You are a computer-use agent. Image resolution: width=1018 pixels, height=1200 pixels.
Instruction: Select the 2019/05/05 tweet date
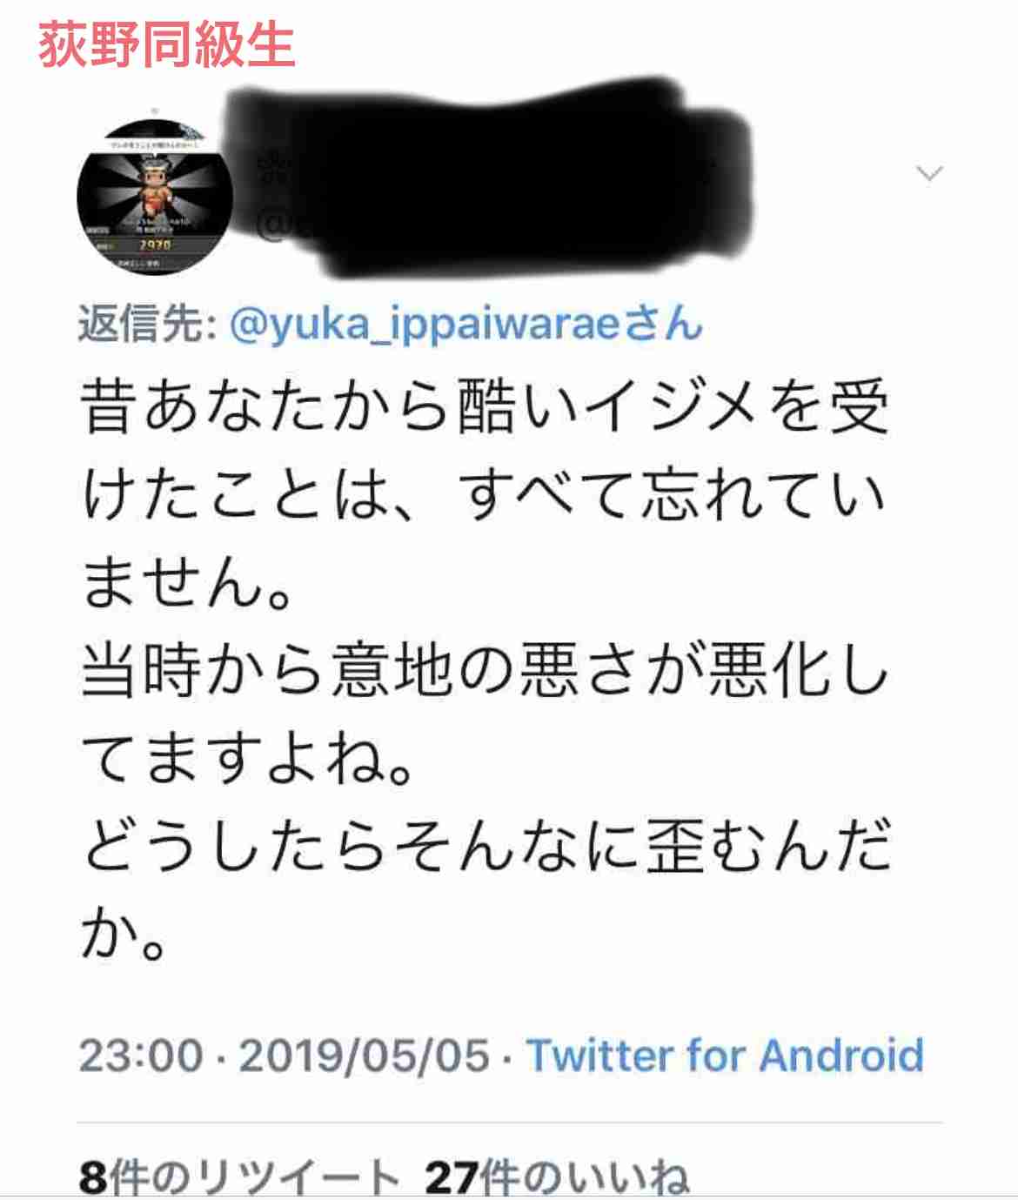(364, 1056)
